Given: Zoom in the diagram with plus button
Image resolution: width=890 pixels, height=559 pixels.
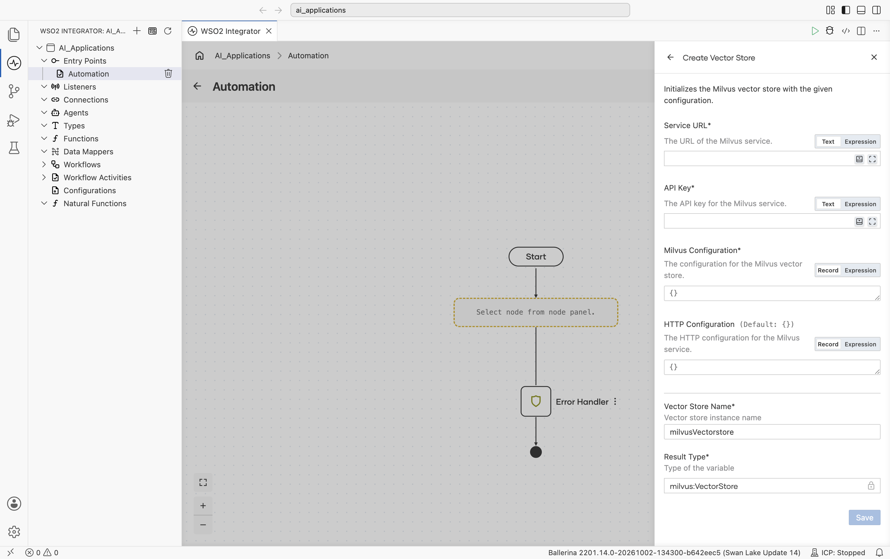Looking at the screenshot, I should pos(203,506).
